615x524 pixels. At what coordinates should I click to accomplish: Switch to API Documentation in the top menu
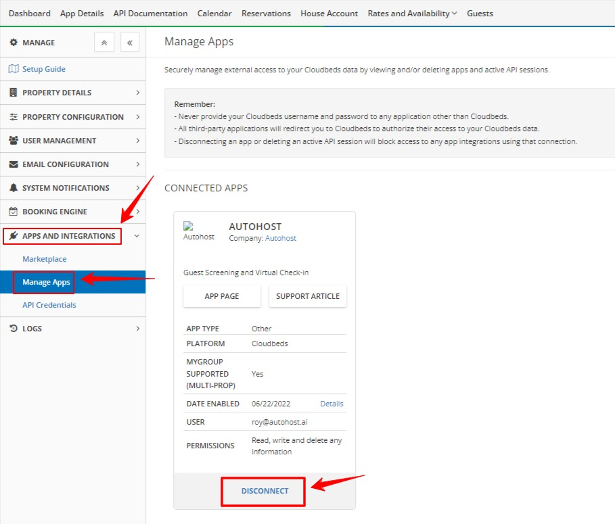click(150, 13)
